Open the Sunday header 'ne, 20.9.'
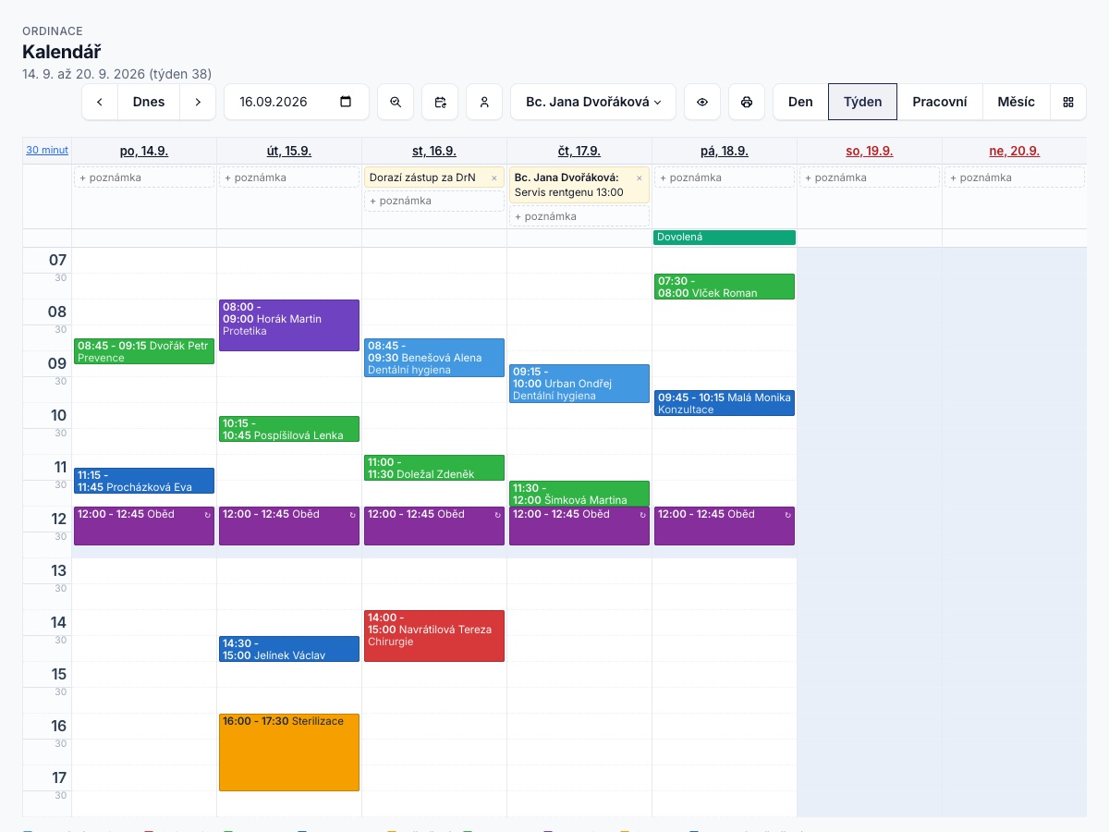 pyautogui.click(x=1015, y=151)
